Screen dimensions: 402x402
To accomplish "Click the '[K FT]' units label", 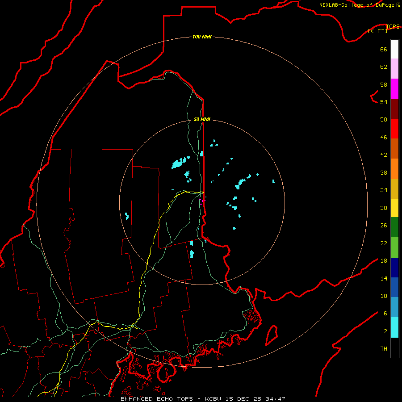I will [377, 31].
